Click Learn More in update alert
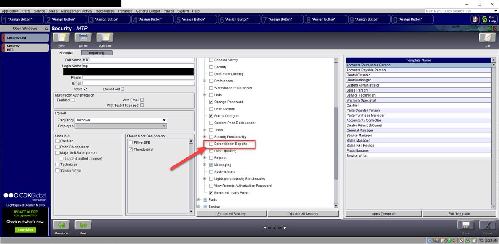 click(x=25, y=230)
